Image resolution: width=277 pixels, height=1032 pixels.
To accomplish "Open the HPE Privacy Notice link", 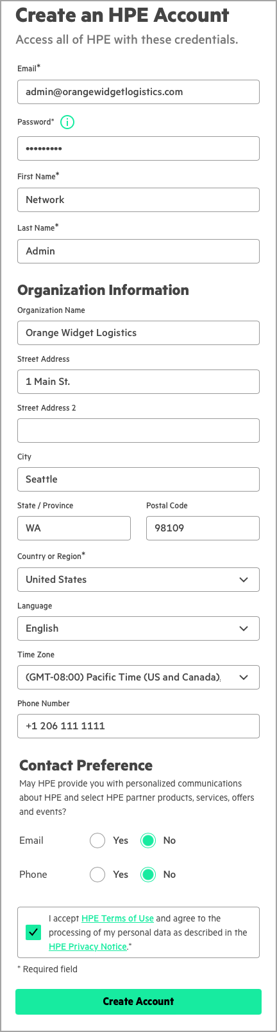I will coord(88,947).
